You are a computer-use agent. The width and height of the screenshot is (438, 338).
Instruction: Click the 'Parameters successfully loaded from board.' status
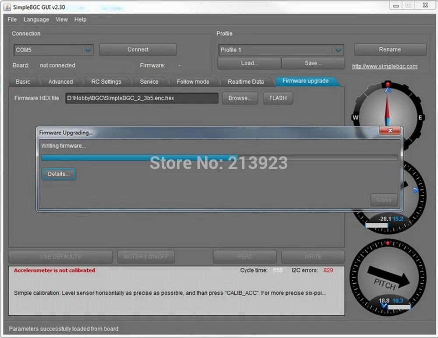tap(64, 329)
